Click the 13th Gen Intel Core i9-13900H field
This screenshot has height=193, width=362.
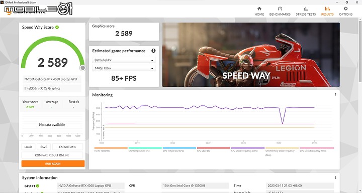(195, 185)
